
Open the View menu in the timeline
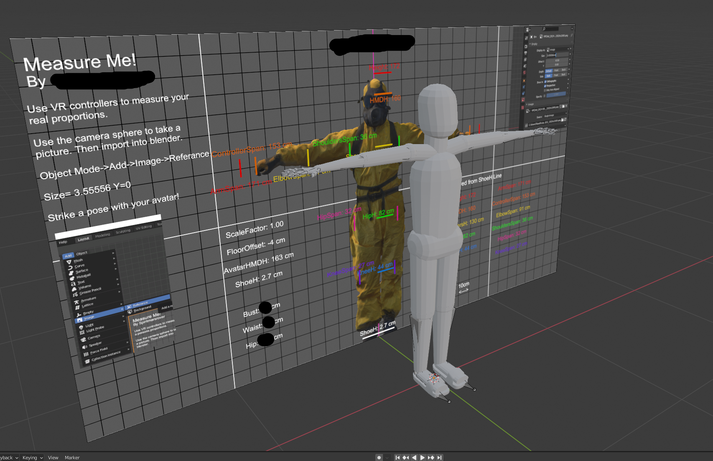click(x=53, y=458)
